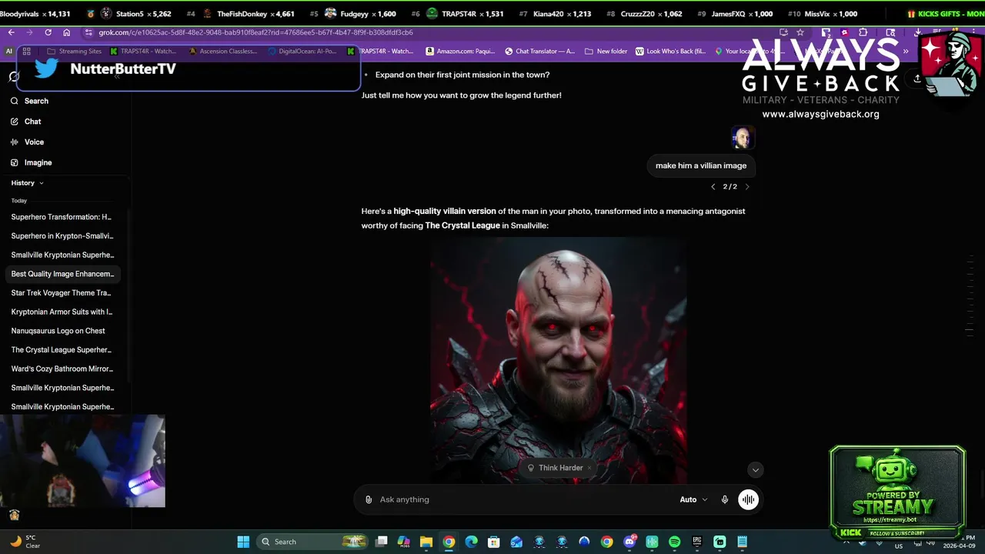Start voice mode with waveform button
The height and width of the screenshot is (554, 985).
click(x=748, y=499)
